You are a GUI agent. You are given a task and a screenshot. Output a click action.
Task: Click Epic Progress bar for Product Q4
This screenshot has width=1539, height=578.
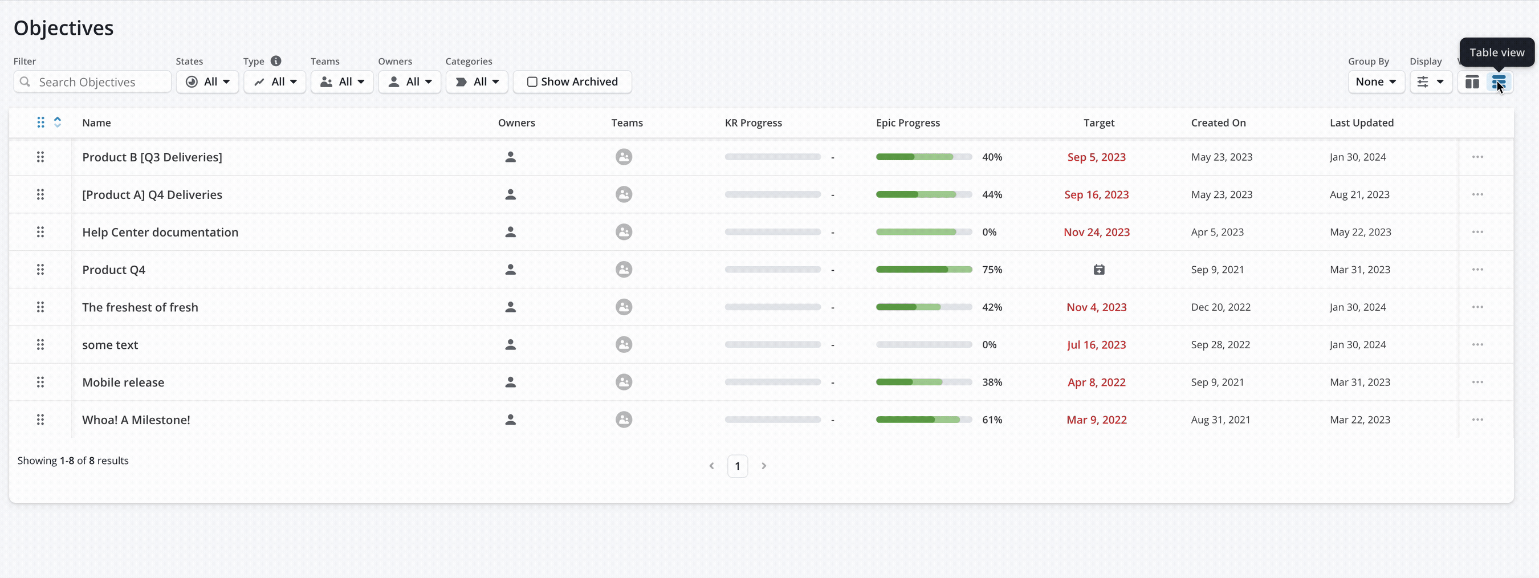(x=923, y=270)
